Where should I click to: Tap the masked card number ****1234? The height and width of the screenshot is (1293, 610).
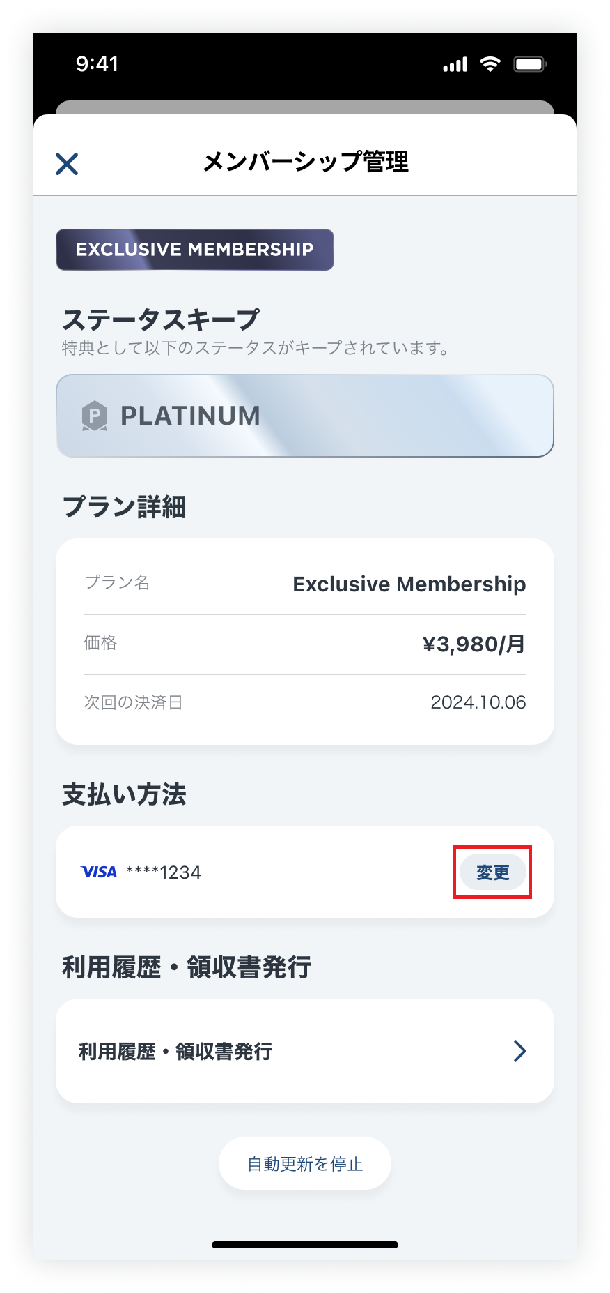(x=164, y=872)
